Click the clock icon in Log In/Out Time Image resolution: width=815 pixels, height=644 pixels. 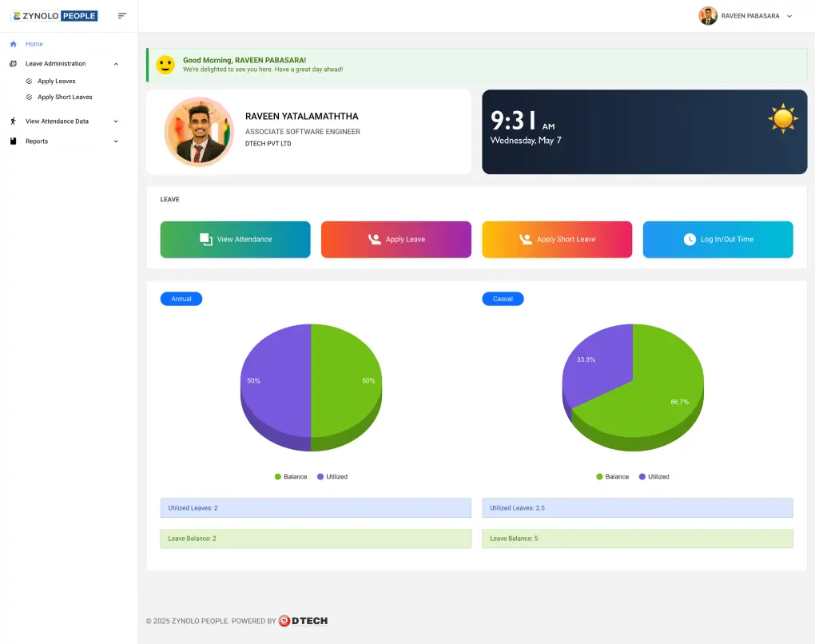690,239
